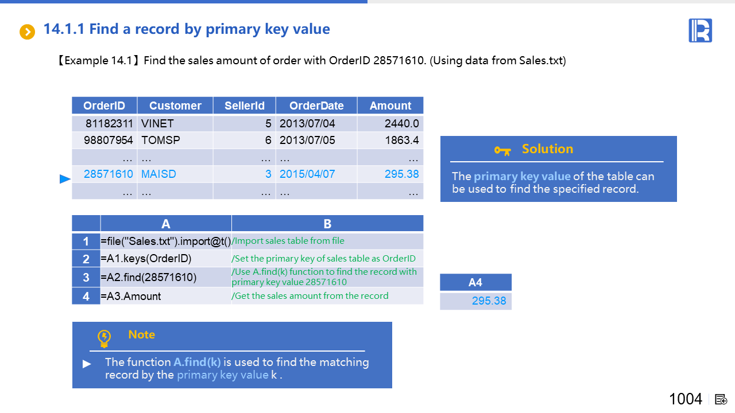Click the white triangle bullet in Note box

click(x=87, y=364)
